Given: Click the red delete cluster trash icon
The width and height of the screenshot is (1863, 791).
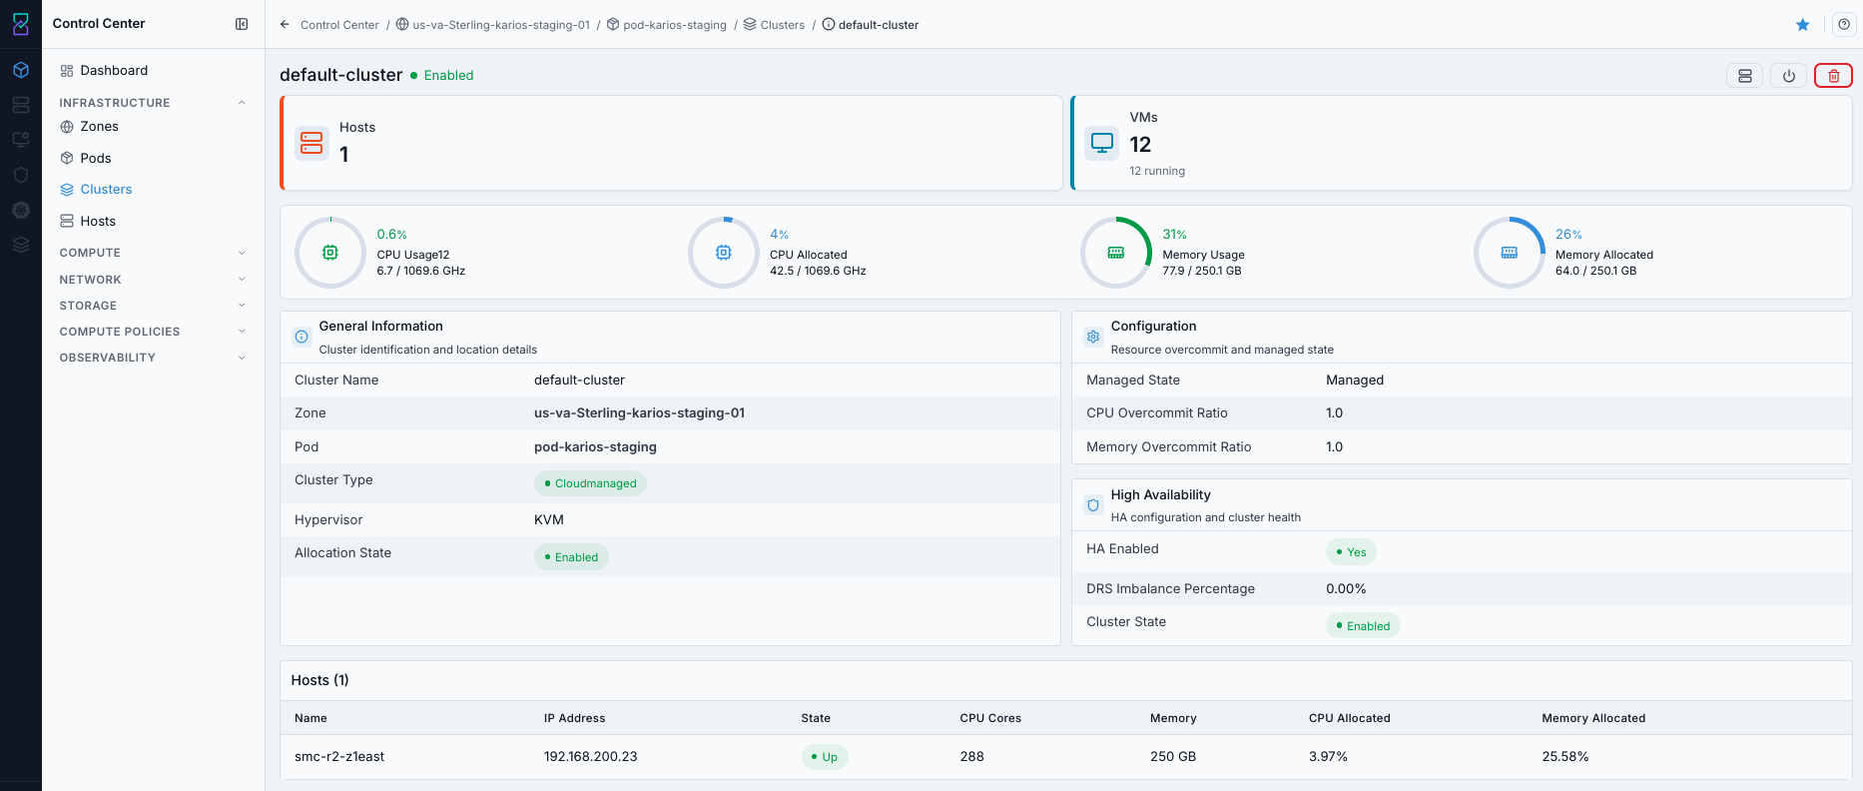Looking at the screenshot, I should tap(1833, 76).
